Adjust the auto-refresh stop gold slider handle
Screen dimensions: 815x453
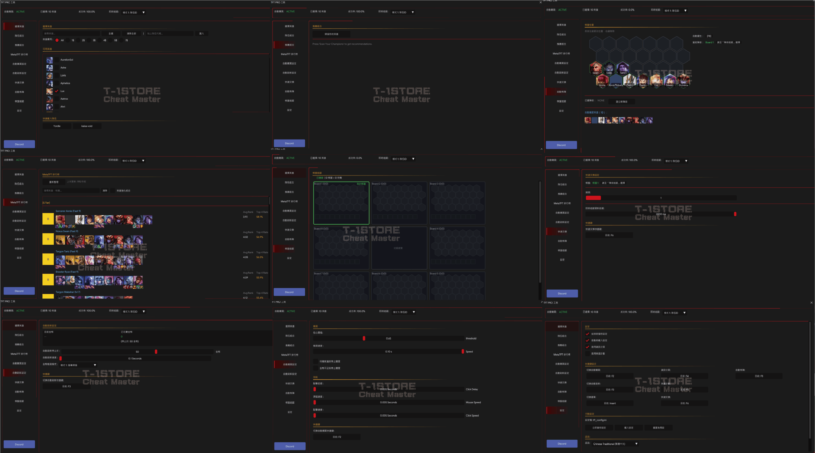156,352
